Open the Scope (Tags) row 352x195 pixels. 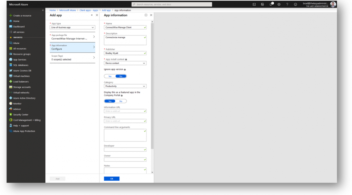click(72, 58)
